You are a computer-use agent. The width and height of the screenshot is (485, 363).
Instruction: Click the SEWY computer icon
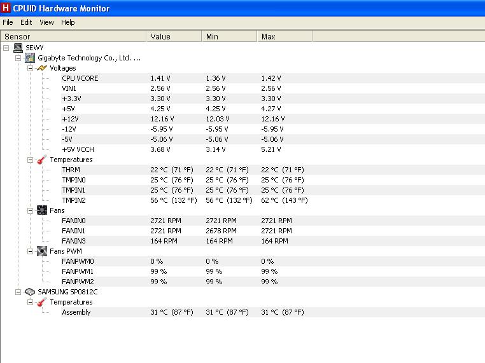pos(18,48)
